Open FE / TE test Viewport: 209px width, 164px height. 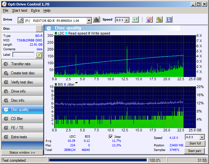23,128
